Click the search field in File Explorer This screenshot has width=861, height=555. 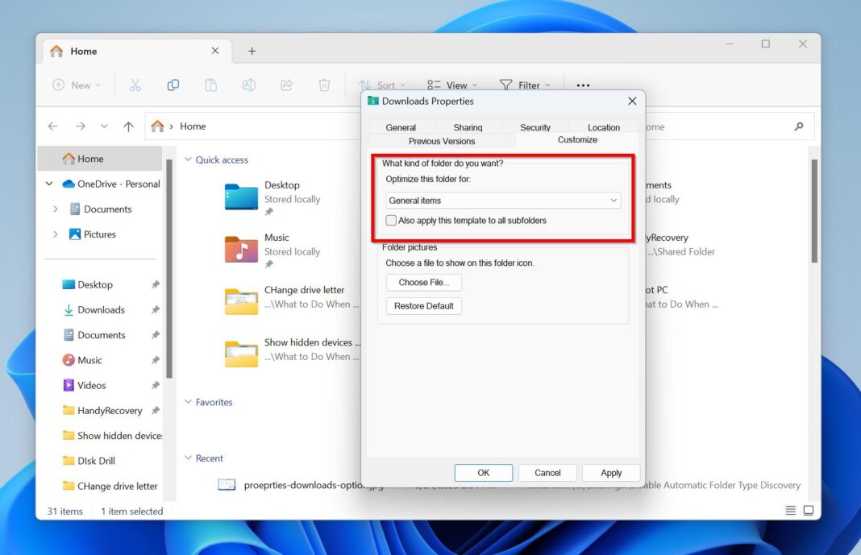tap(798, 126)
